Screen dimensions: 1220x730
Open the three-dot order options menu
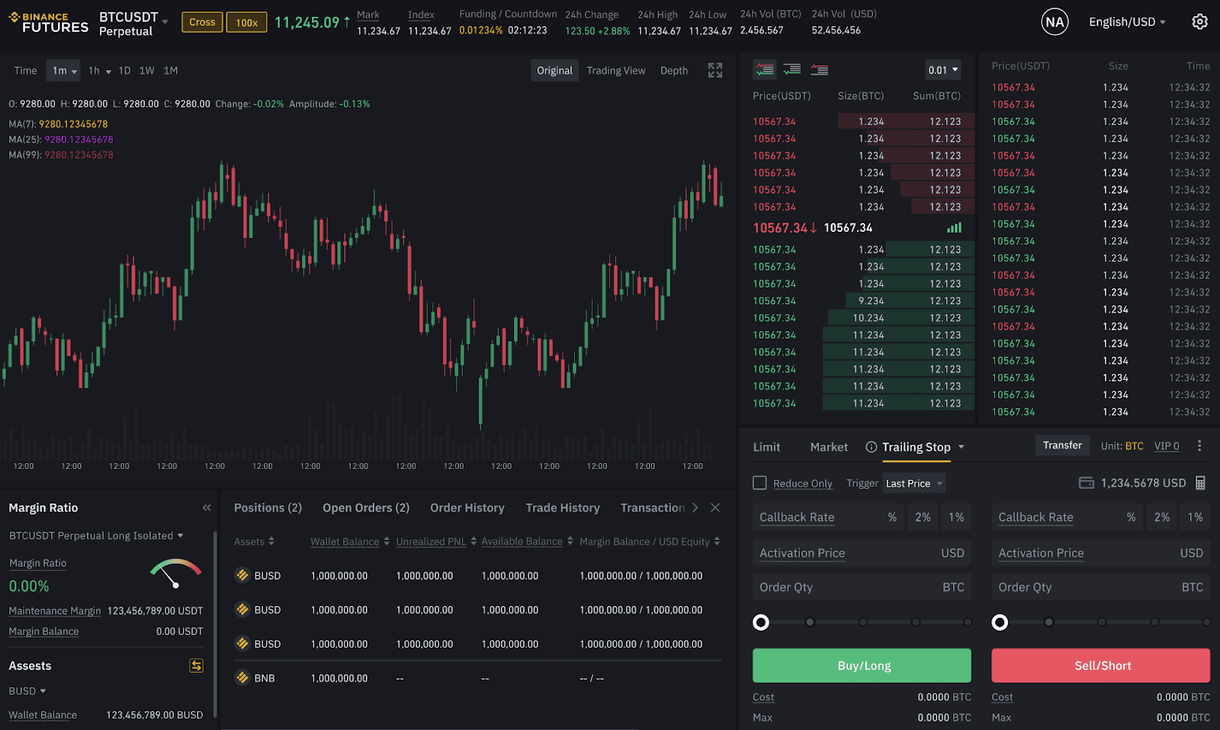click(x=1199, y=445)
